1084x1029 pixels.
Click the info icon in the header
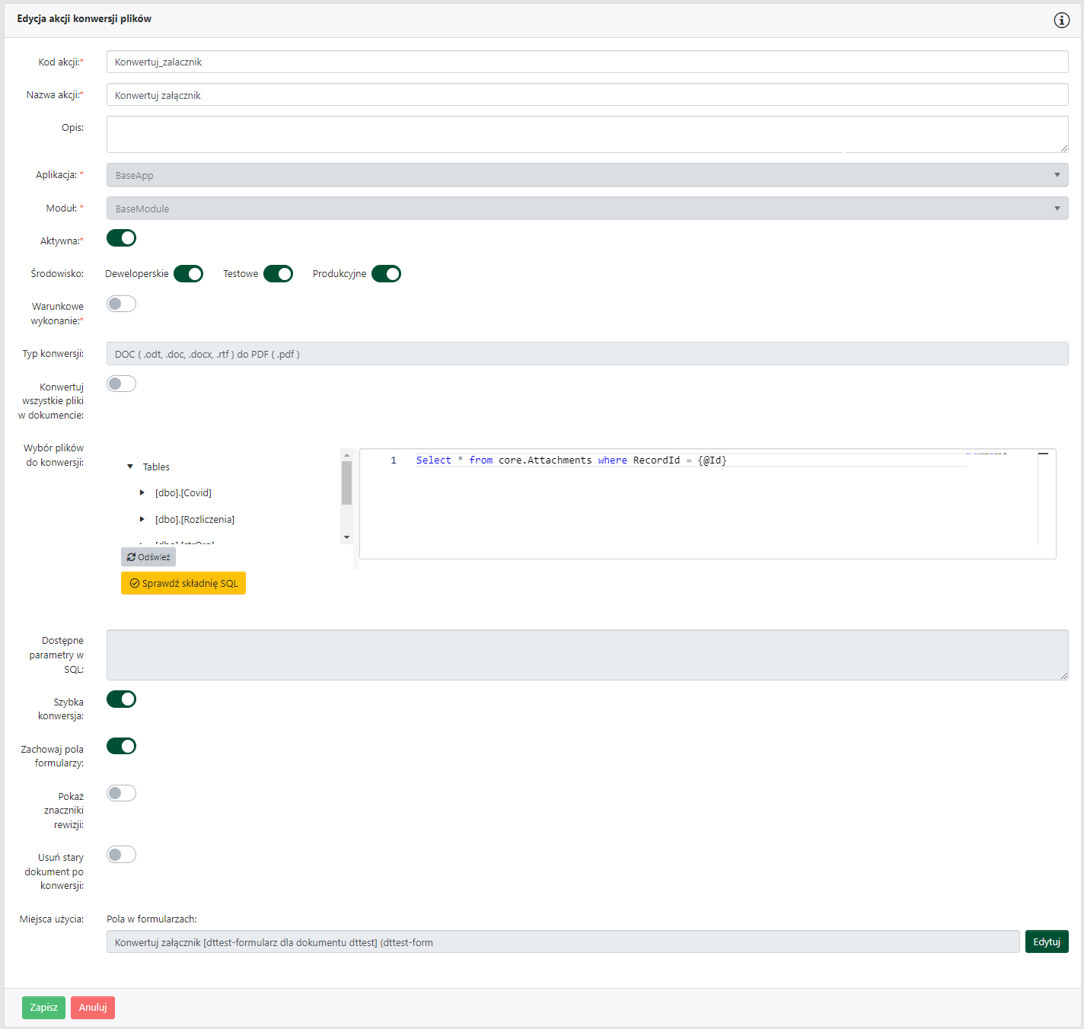[1061, 20]
